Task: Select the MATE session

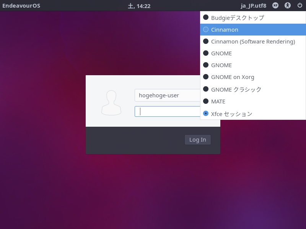Action: tap(253, 102)
